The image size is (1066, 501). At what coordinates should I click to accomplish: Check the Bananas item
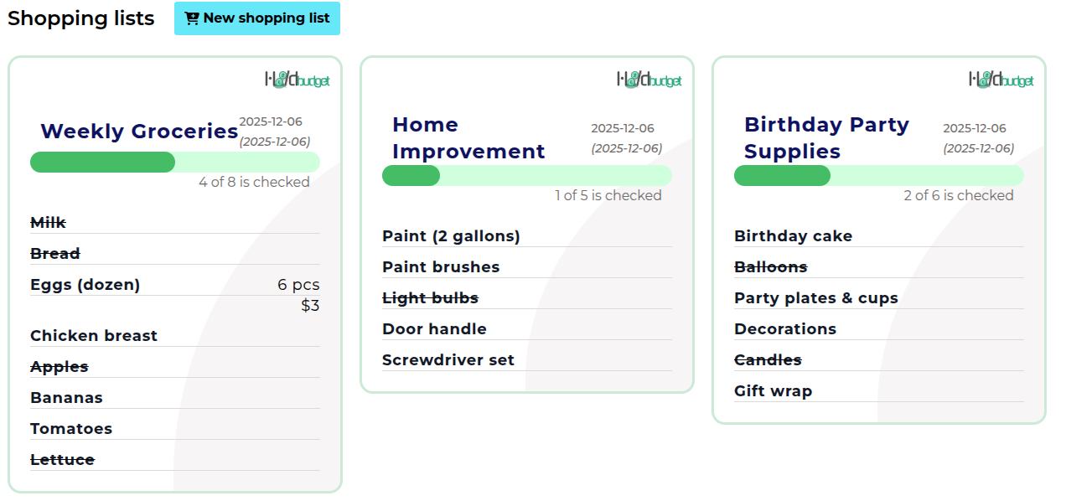[x=66, y=397]
